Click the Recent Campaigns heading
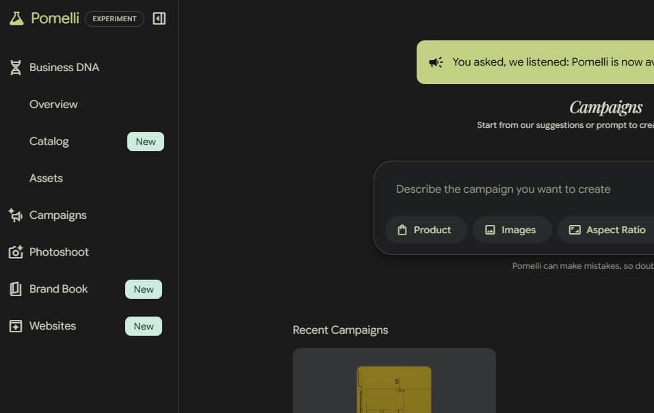This screenshot has width=654, height=413. (x=341, y=330)
